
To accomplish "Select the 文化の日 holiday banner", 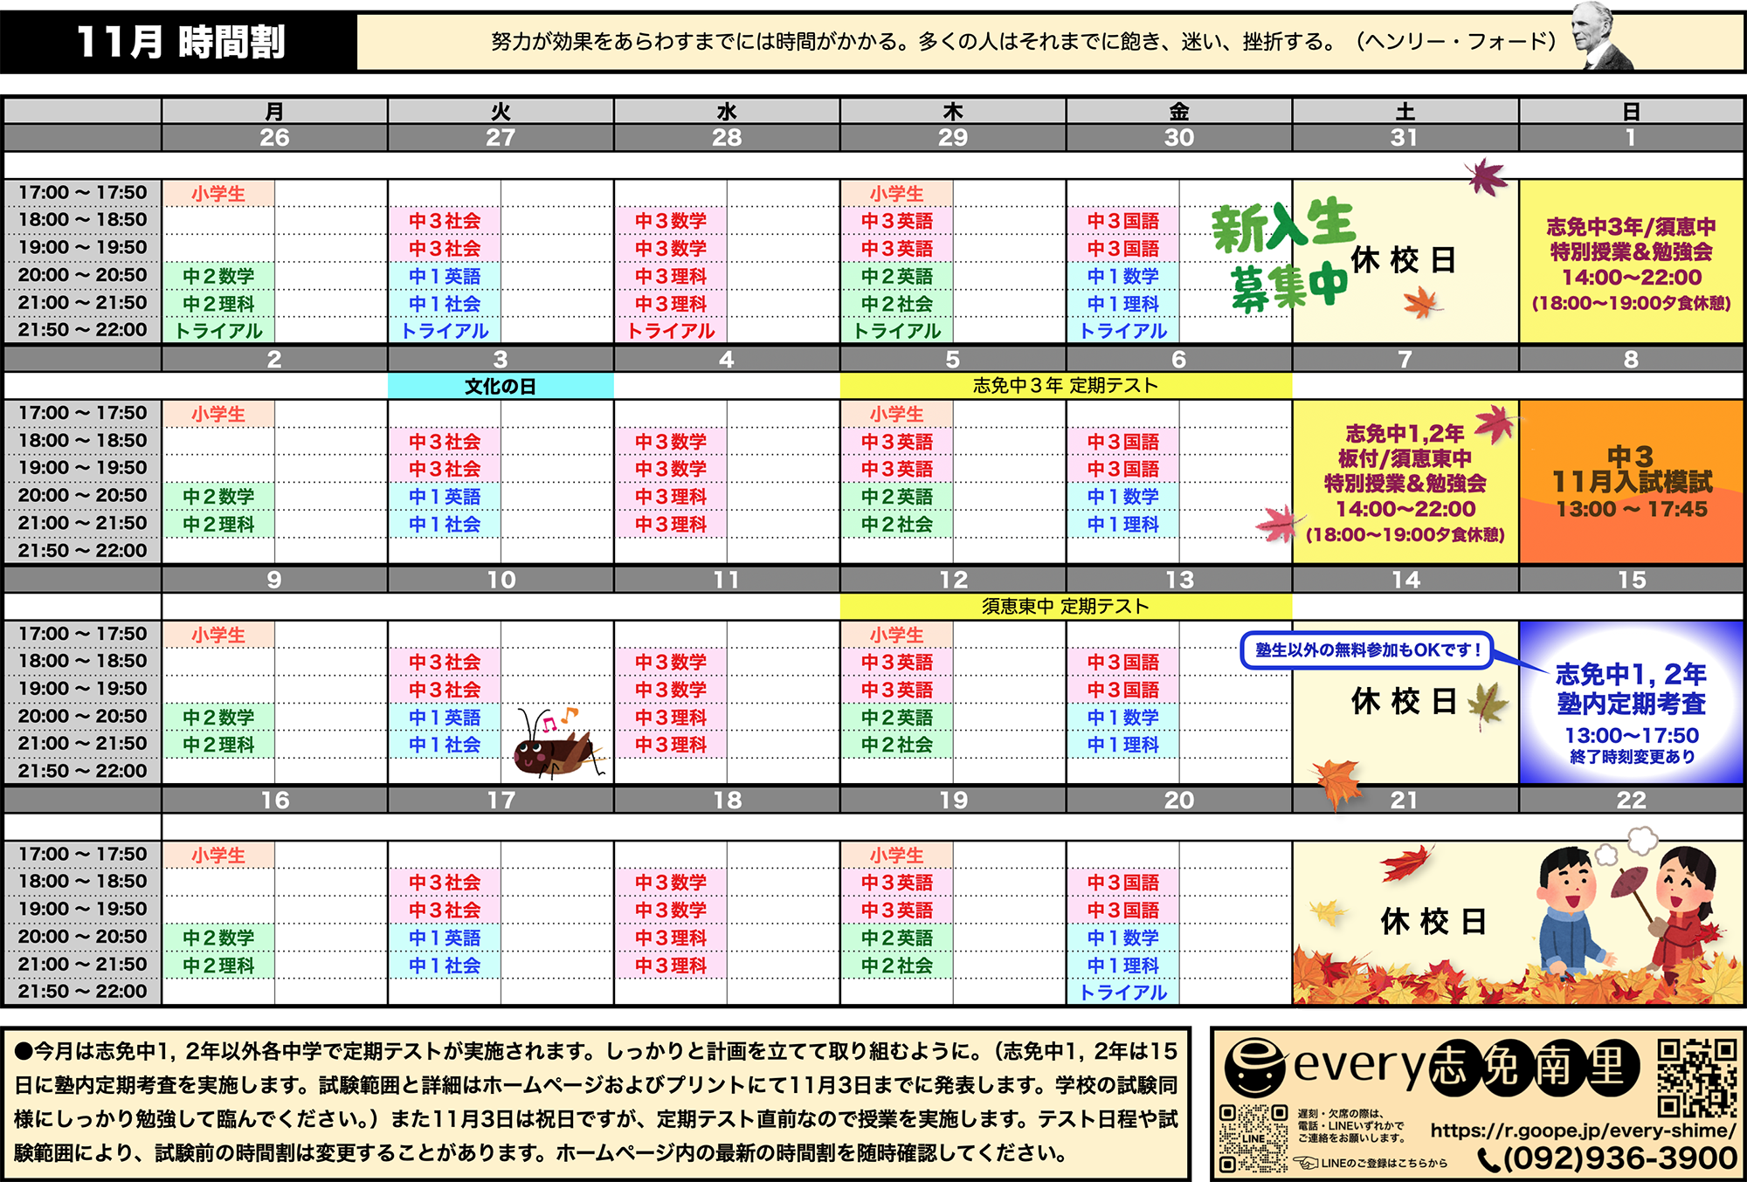I will [x=501, y=386].
